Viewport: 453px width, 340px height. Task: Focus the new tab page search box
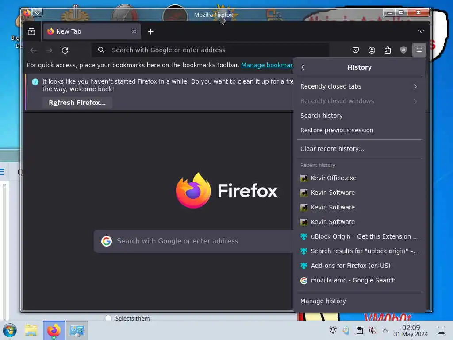[x=193, y=241]
